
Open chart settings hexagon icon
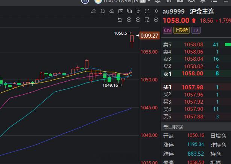pos(156,20)
